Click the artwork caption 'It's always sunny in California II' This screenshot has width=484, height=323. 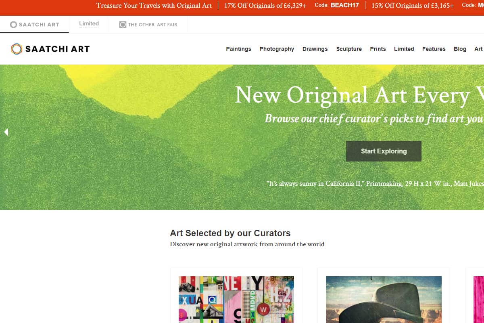[x=316, y=183]
